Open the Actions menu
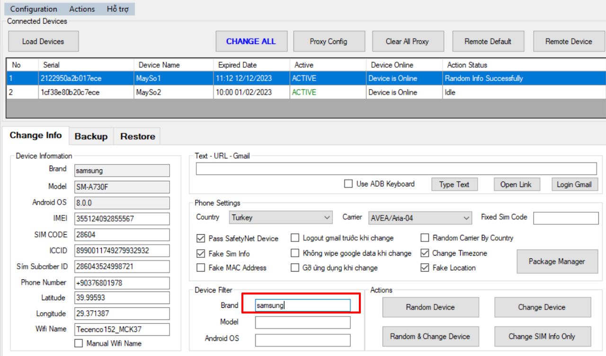This screenshot has width=606, height=356. 82,9
